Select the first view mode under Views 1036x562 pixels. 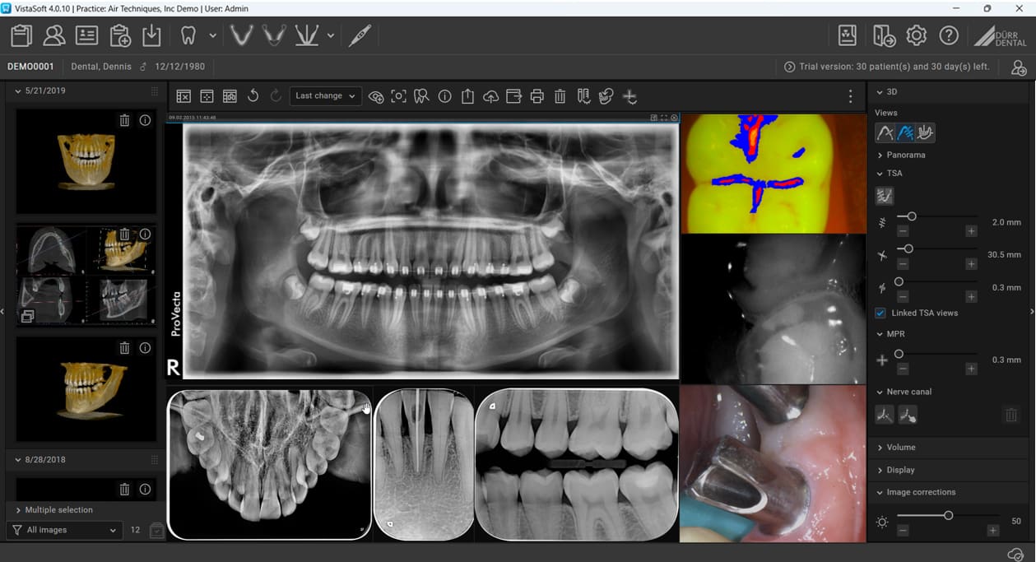885,132
